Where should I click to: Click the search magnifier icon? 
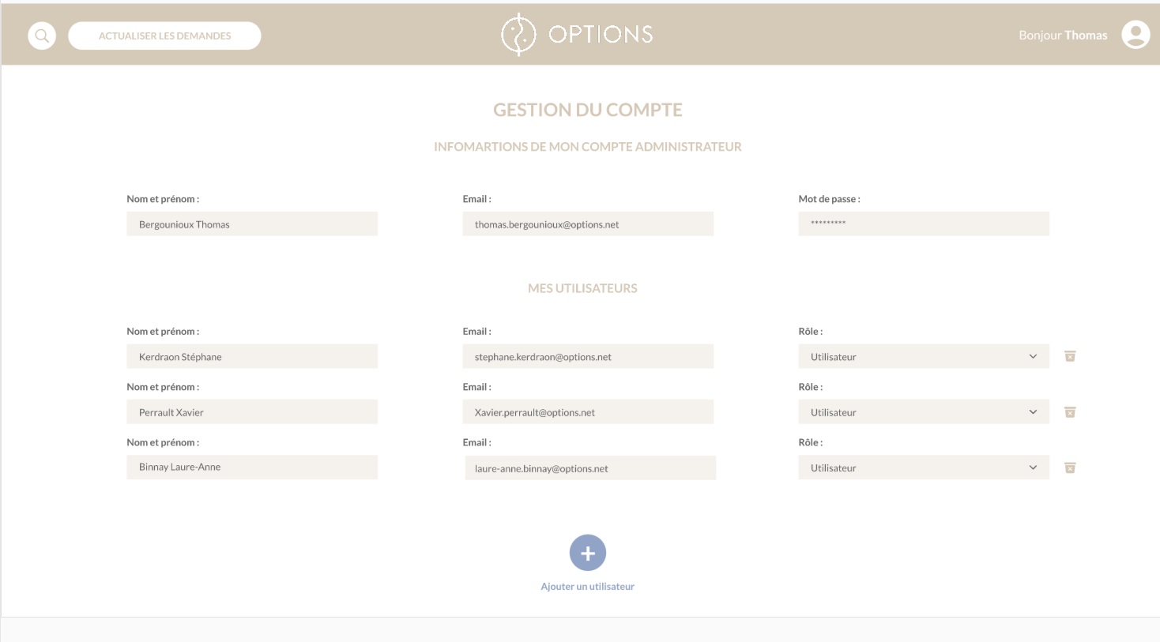[42, 36]
